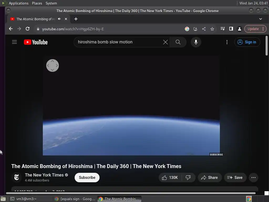
Task: Open the System menu
Action: click(x=51, y=3)
